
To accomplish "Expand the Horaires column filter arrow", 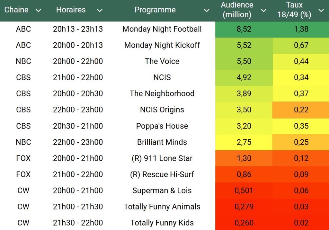I will click(100, 11).
